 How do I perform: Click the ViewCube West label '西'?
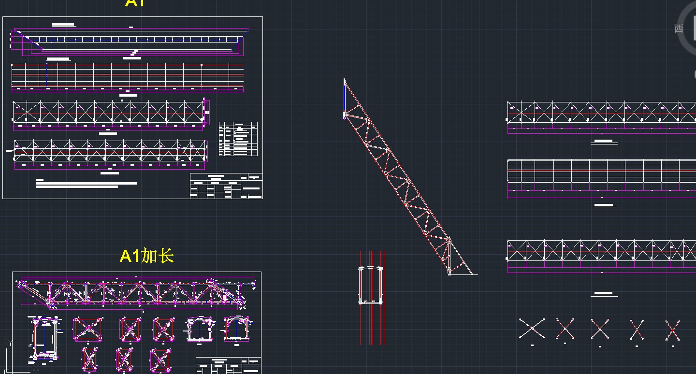point(679,29)
